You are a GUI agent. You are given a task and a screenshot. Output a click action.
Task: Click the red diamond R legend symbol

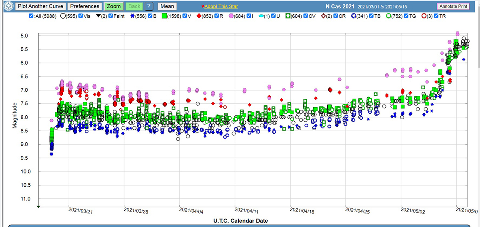point(199,16)
